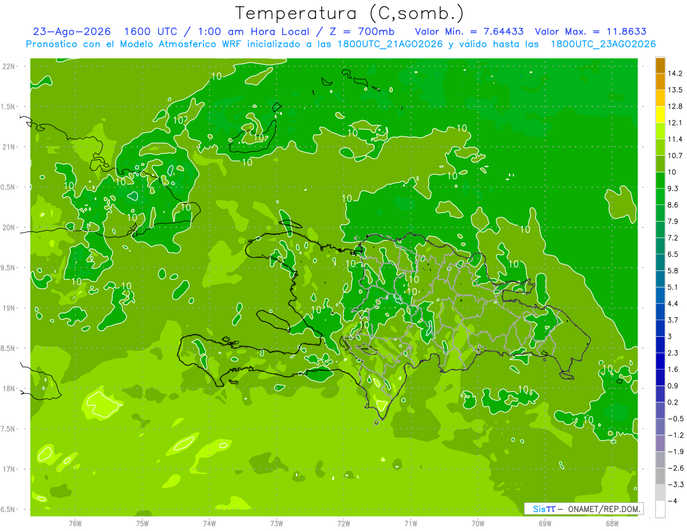Pick the yellow swatch between 12.1 and 12.8
Image resolution: width=687 pixels, height=531 pixels.
660,115
